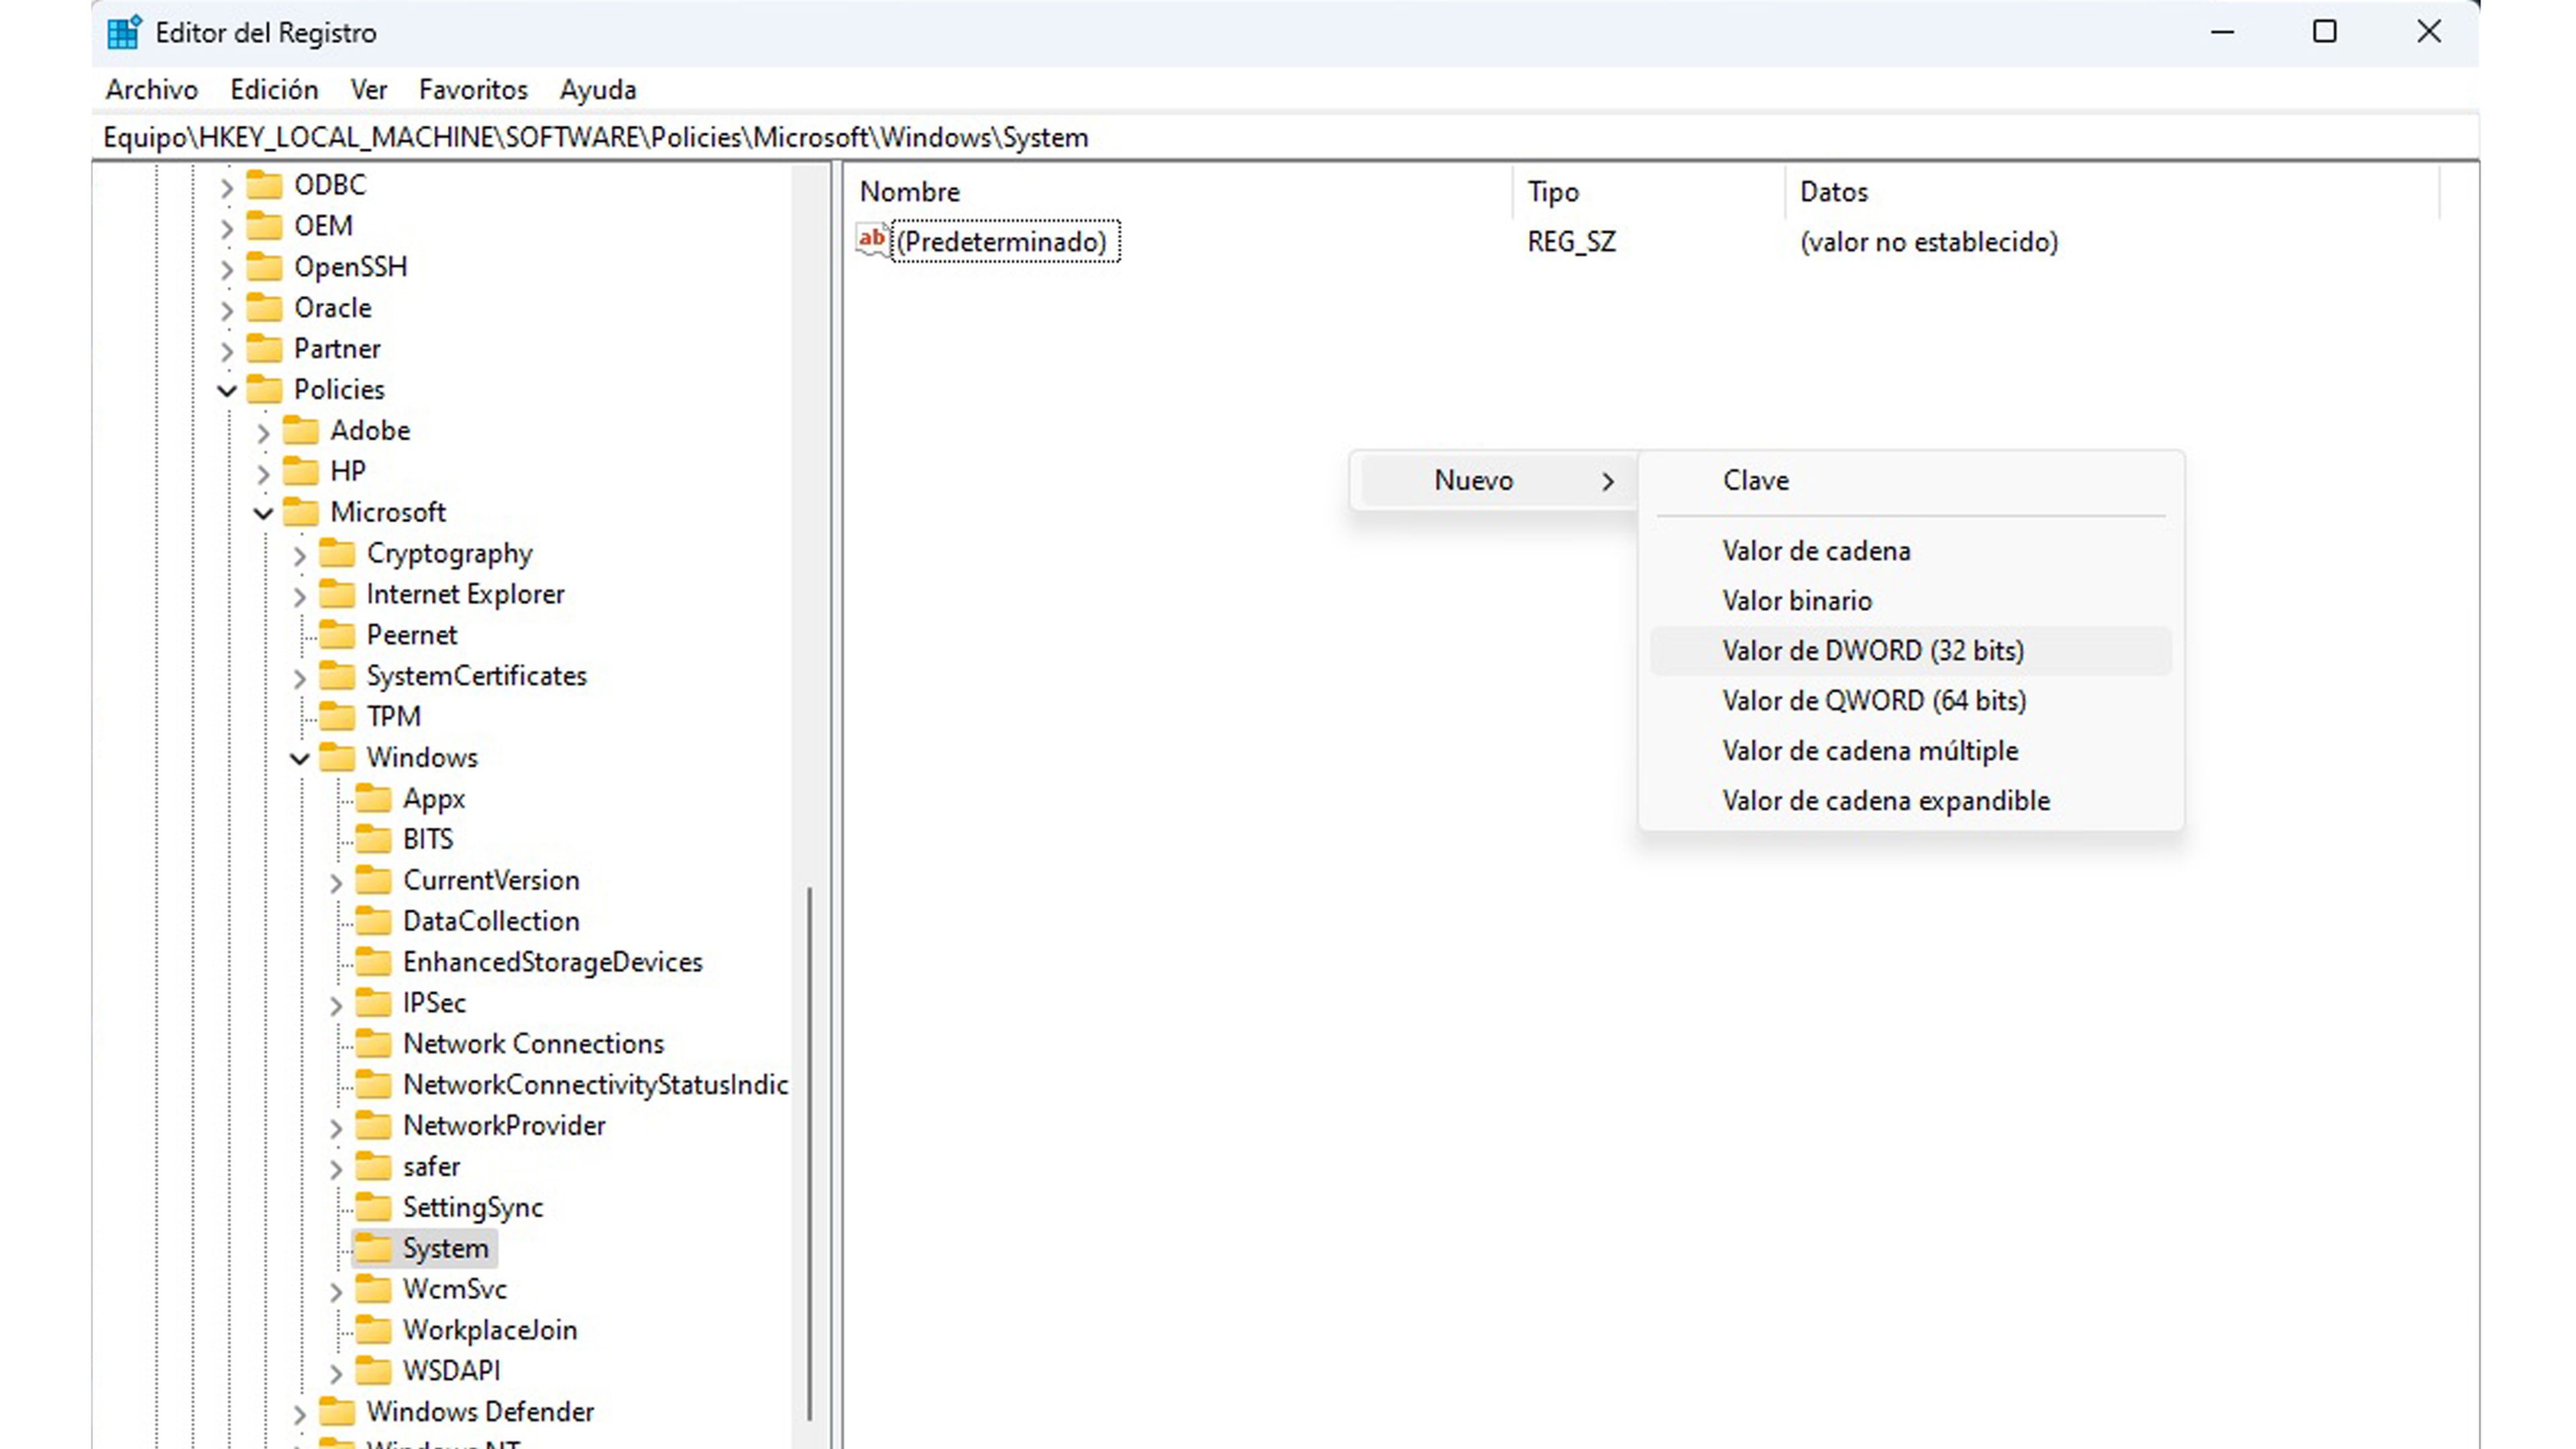The image size is (2576, 1449).
Task: Open the Archivo menu
Action: [152, 90]
